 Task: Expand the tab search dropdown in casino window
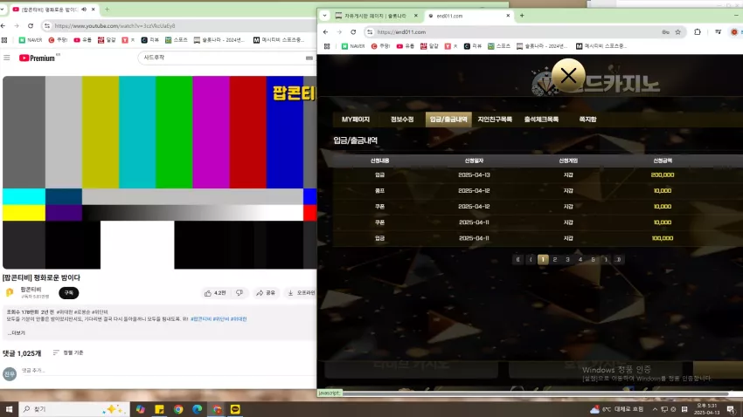324,16
